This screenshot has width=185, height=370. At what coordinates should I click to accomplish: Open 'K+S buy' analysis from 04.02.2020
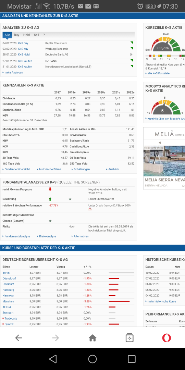[x=23, y=43]
